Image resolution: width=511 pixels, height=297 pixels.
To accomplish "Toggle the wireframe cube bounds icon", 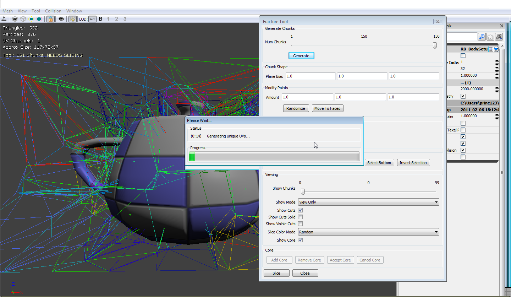I will coord(23,19).
